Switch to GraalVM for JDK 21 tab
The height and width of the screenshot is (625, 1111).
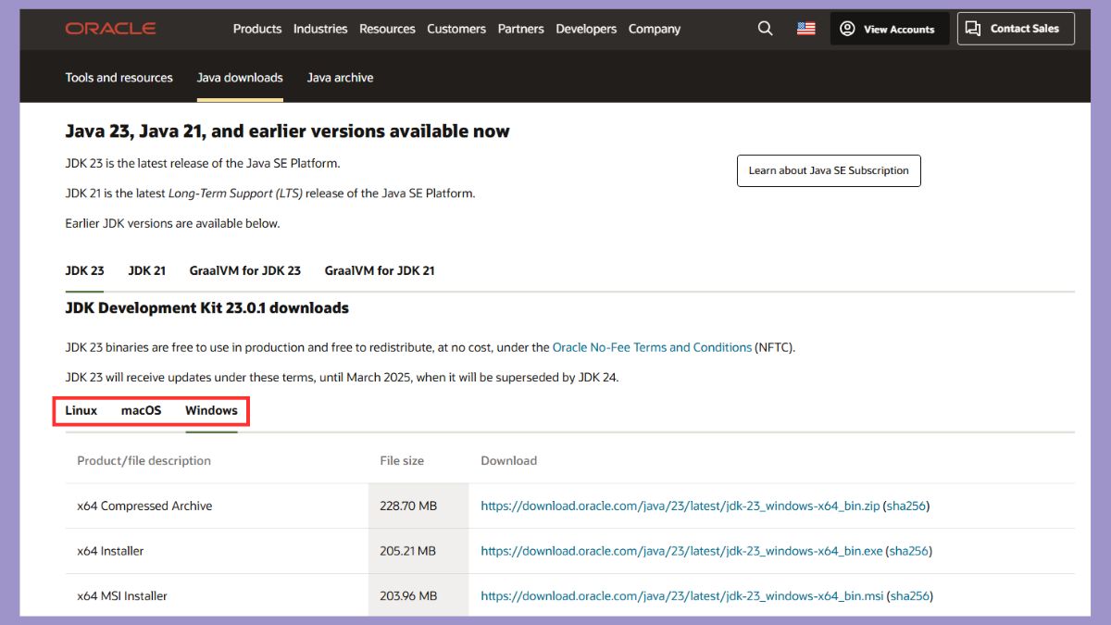click(380, 270)
